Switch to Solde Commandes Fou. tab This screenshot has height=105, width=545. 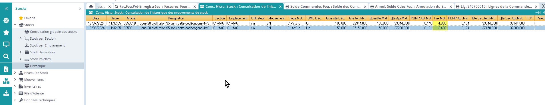tap(325, 6)
